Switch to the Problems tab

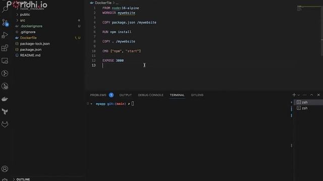click(98, 95)
